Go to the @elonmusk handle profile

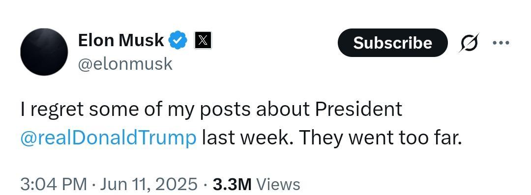click(125, 64)
